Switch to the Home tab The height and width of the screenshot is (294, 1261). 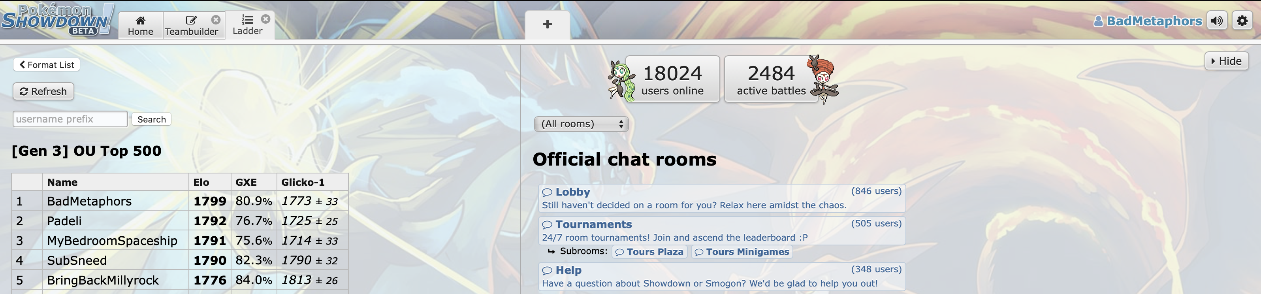pos(141,25)
